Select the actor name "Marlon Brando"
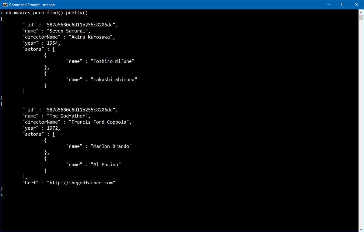 (x=111, y=146)
